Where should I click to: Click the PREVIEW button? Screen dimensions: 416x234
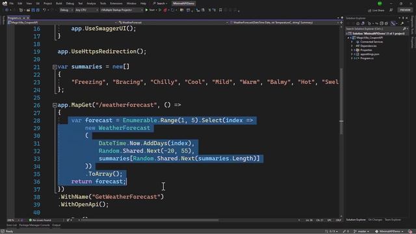tap(405, 10)
